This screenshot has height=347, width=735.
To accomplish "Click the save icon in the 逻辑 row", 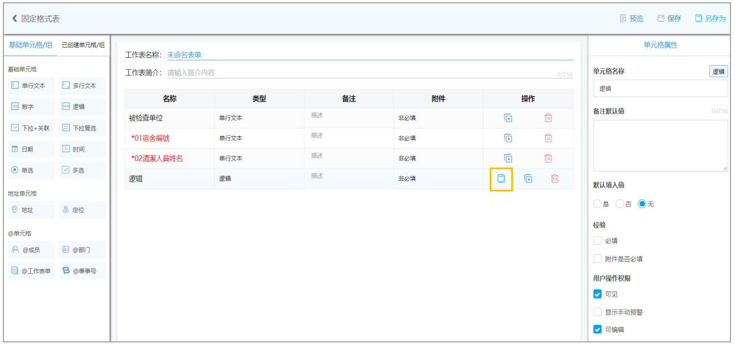I will pos(501,178).
